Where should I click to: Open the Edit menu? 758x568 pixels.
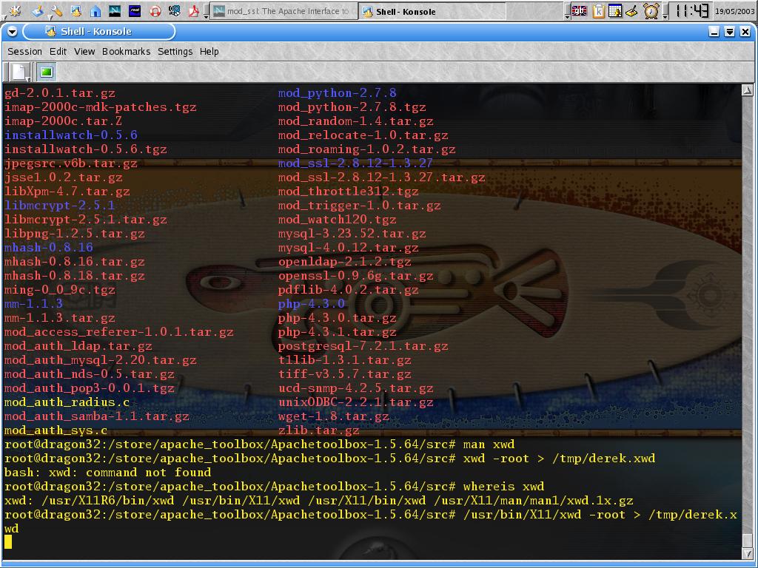[x=58, y=51]
